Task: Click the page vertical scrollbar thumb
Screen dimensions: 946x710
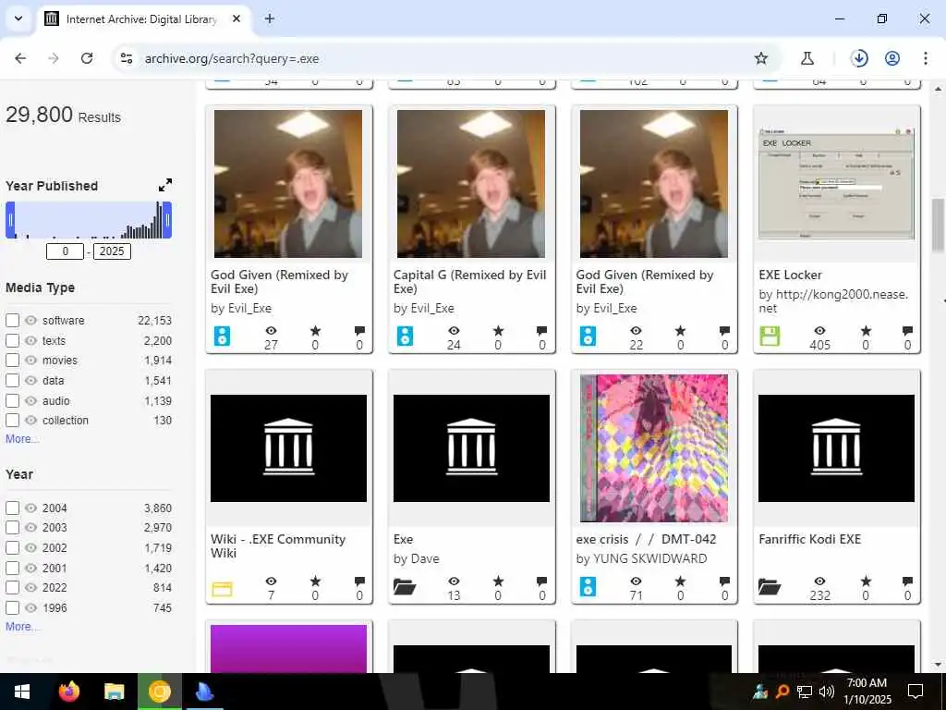Action: pos(938,224)
